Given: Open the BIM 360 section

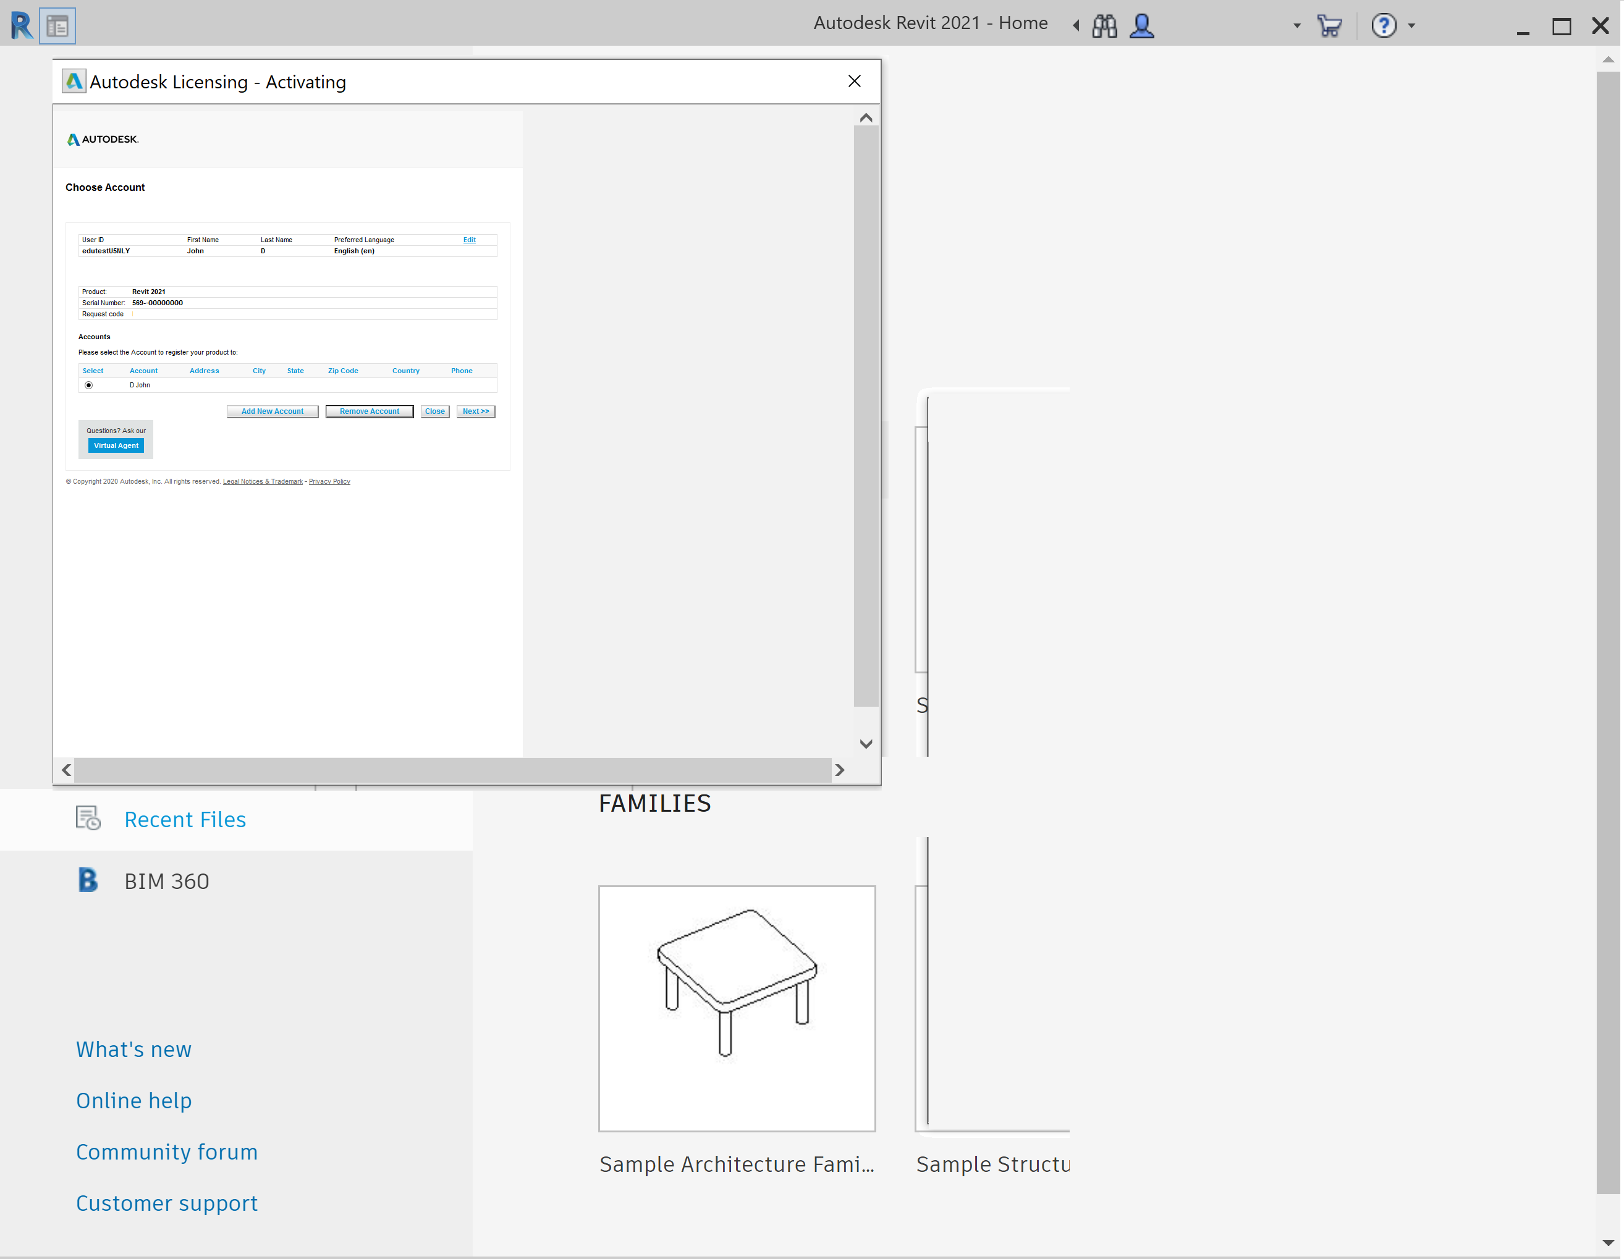Looking at the screenshot, I should [x=167, y=881].
